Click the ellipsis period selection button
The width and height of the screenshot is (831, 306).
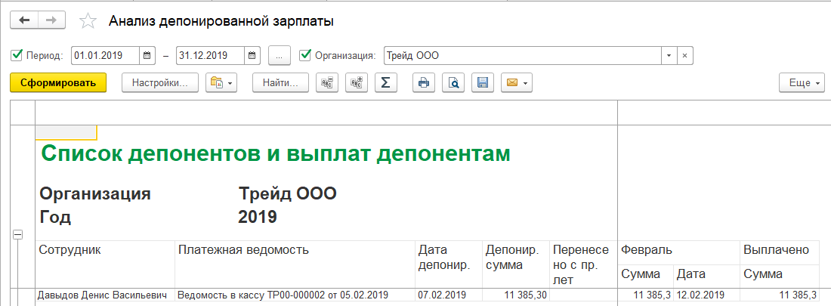(280, 55)
